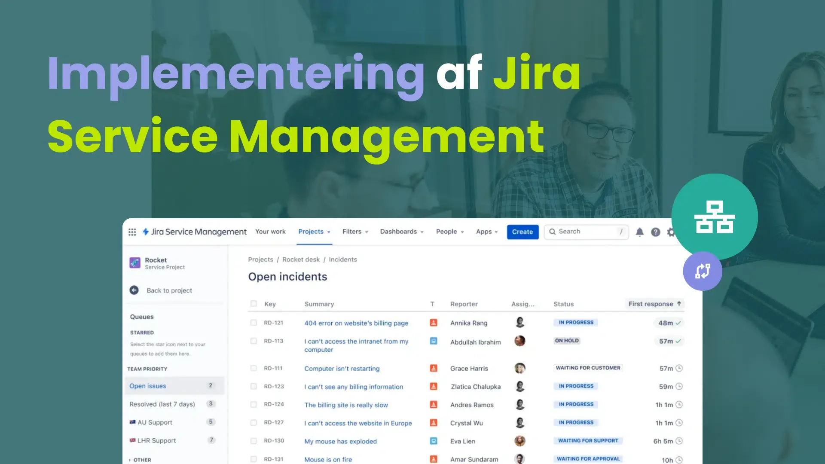Open the ticket 'My mouse has exploded'

coord(340,441)
